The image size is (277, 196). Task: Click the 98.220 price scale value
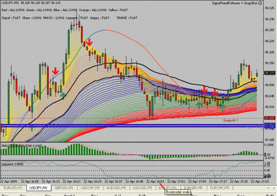[269, 41]
